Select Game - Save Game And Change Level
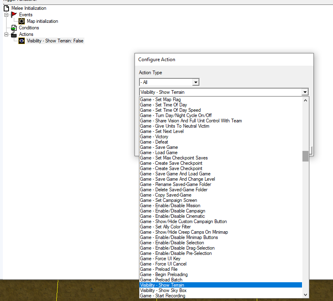This screenshot has width=333, height=301. coord(221,179)
